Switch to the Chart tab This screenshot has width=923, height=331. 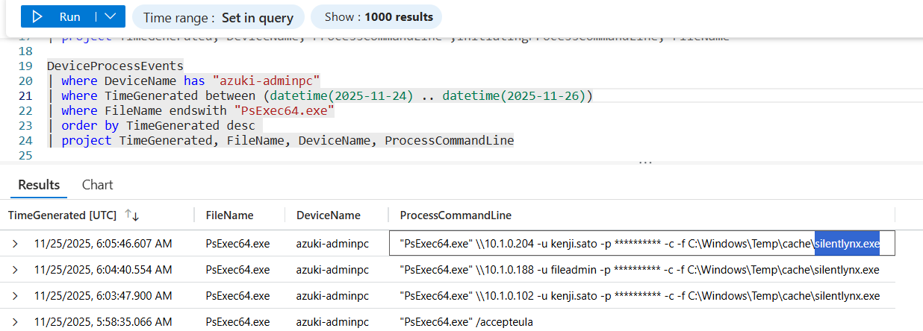[97, 185]
